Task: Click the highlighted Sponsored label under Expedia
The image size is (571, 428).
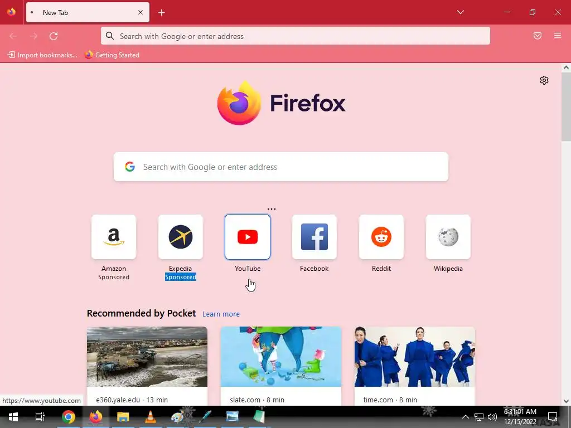Action: click(181, 277)
